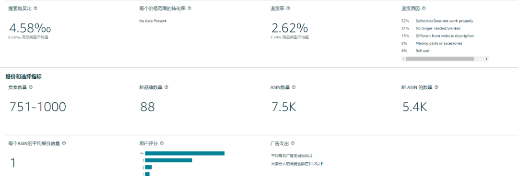
Task: Open the info icon next to 用户评分
Action: coord(162,143)
